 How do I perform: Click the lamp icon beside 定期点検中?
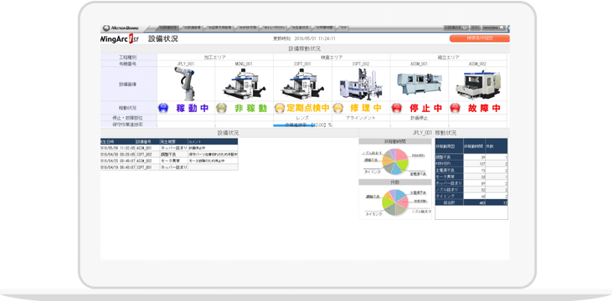coord(280,108)
